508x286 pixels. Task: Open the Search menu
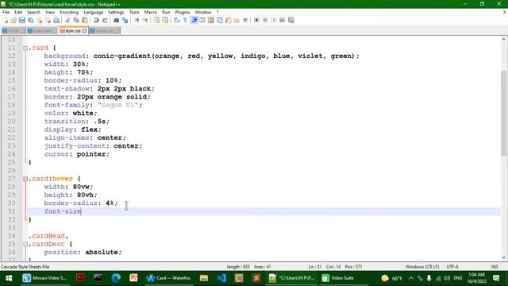[x=33, y=12]
